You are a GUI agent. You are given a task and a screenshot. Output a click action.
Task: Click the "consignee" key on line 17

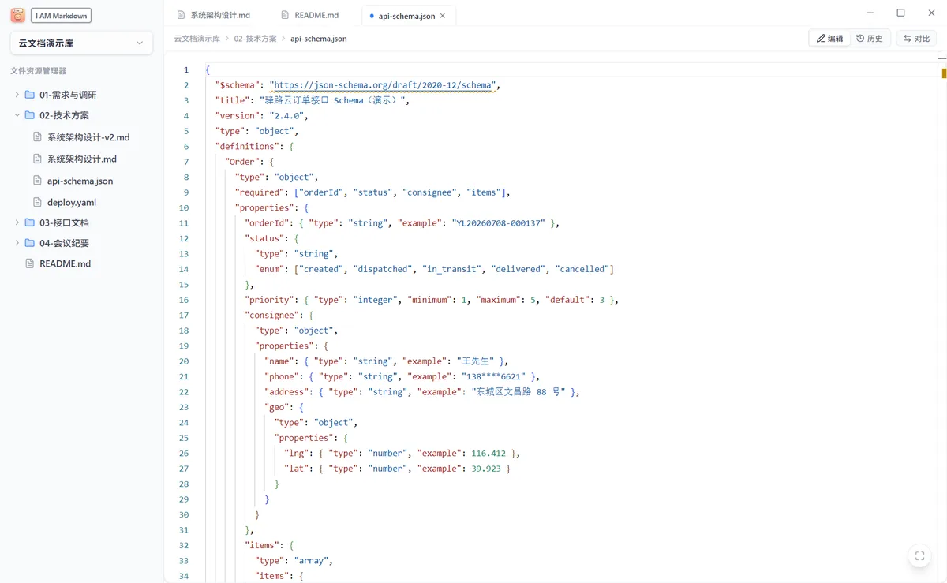tap(271, 315)
